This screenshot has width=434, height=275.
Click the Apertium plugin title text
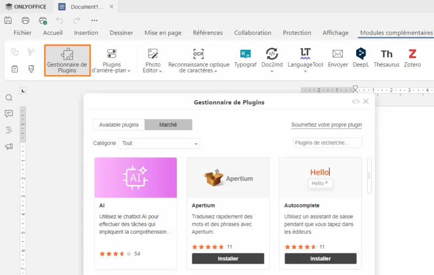coord(203,205)
